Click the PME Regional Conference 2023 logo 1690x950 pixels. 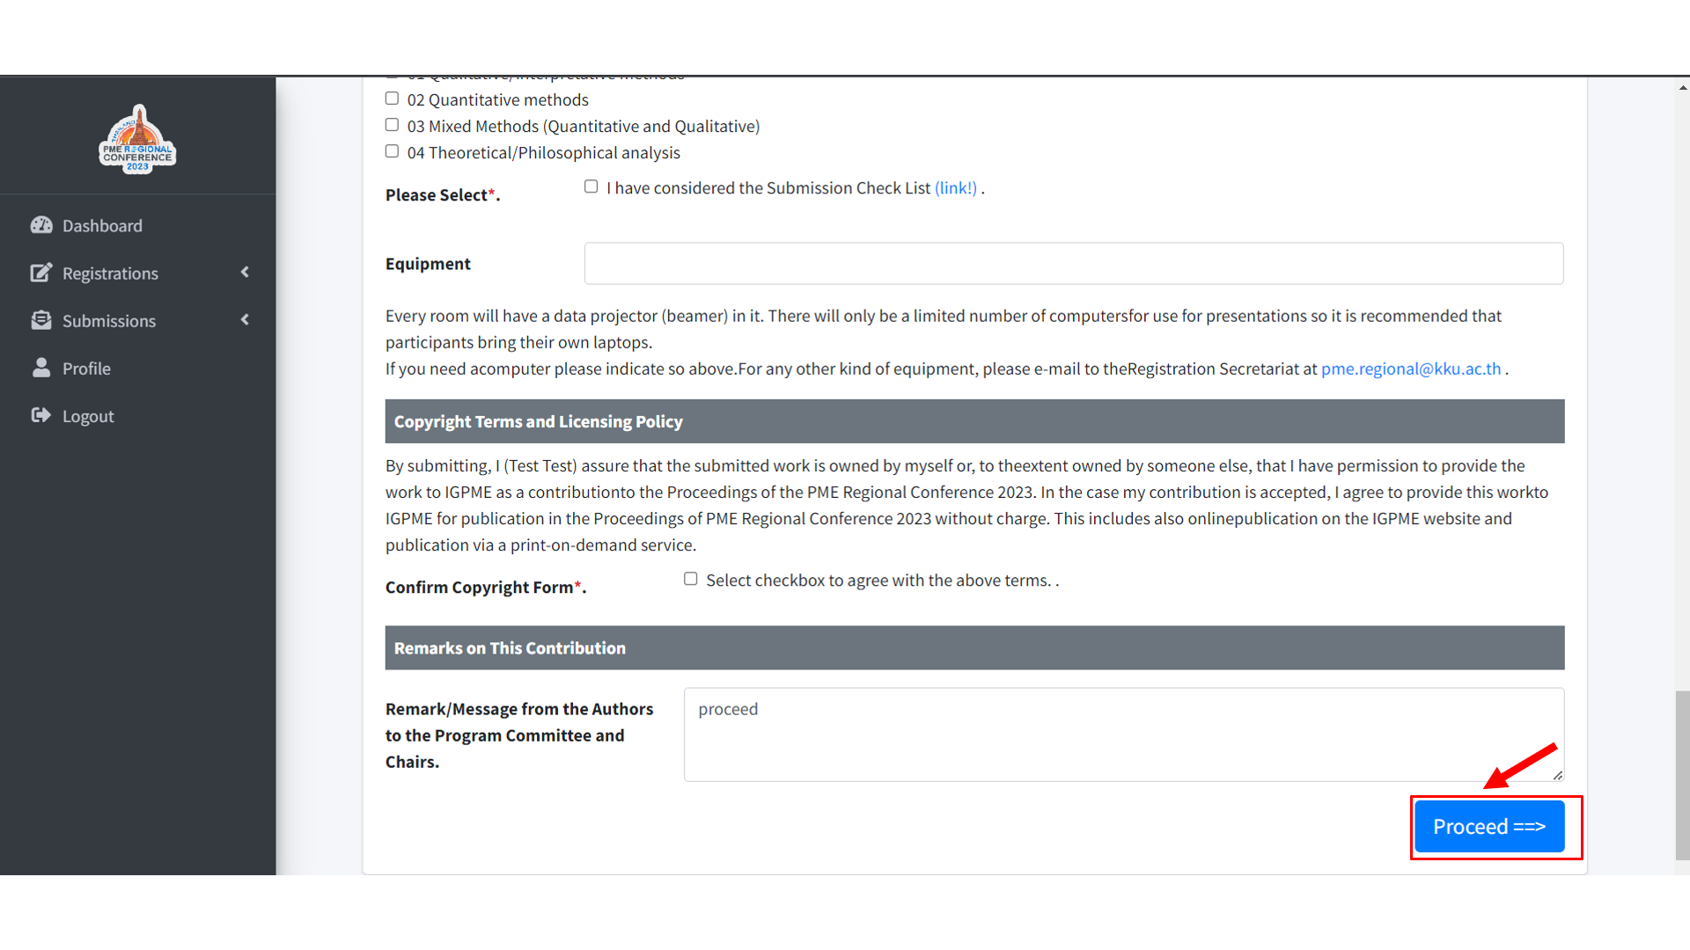coord(137,139)
